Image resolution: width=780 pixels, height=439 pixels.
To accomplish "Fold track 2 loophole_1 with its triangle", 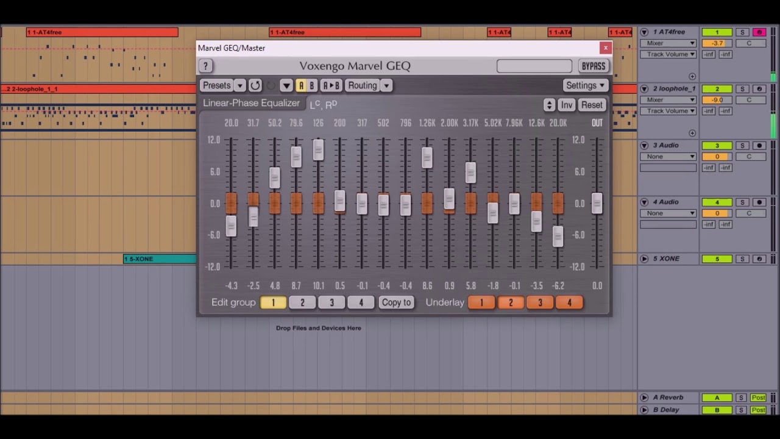I will 644,88.
